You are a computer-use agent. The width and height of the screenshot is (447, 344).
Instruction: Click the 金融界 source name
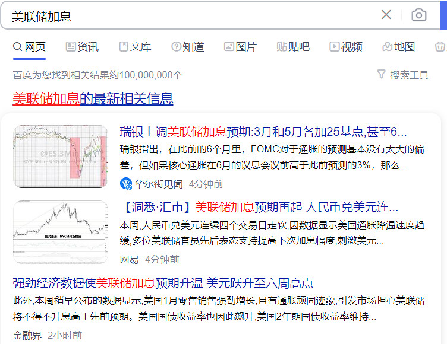[x=27, y=336]
